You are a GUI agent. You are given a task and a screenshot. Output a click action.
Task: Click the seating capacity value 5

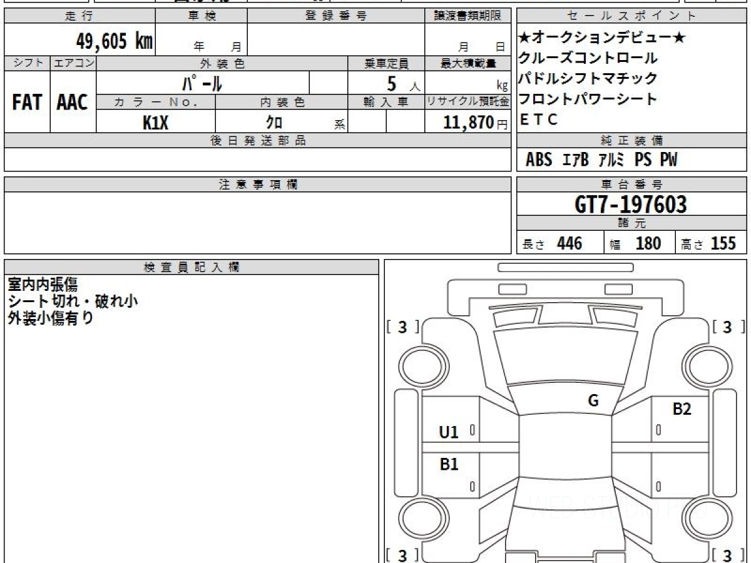tap(392, 84)
